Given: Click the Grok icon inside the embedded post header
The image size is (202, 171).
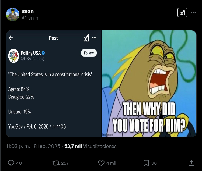Looking at the screenshot, I should [86, 38].
